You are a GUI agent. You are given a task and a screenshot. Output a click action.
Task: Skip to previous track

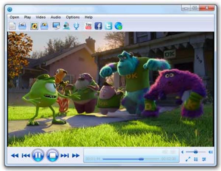point(26,156)
